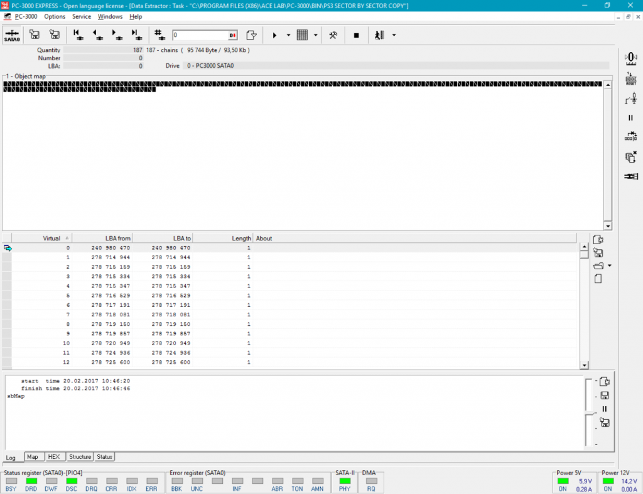643x494 pixels.
Task: Click the floppy disk save icon beside log
Action: [x=605, y=395]
